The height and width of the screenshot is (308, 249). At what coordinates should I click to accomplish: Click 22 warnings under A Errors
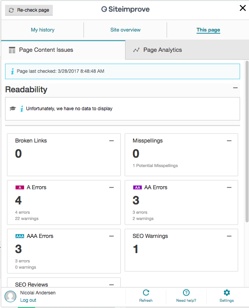(27, 218)
